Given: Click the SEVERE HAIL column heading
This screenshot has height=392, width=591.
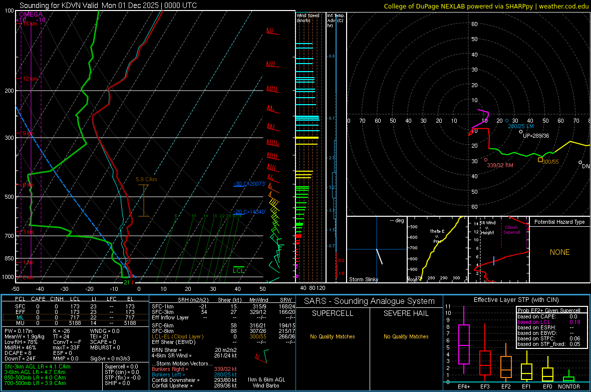Looking at the screenshot, I should pos(406,313).
